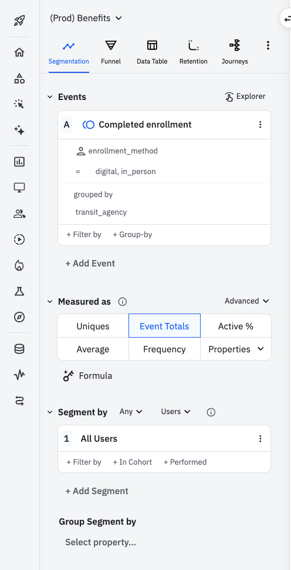Open the home icon in sidebar
Viewport: 291px width, 570px height.
[19, 52]
